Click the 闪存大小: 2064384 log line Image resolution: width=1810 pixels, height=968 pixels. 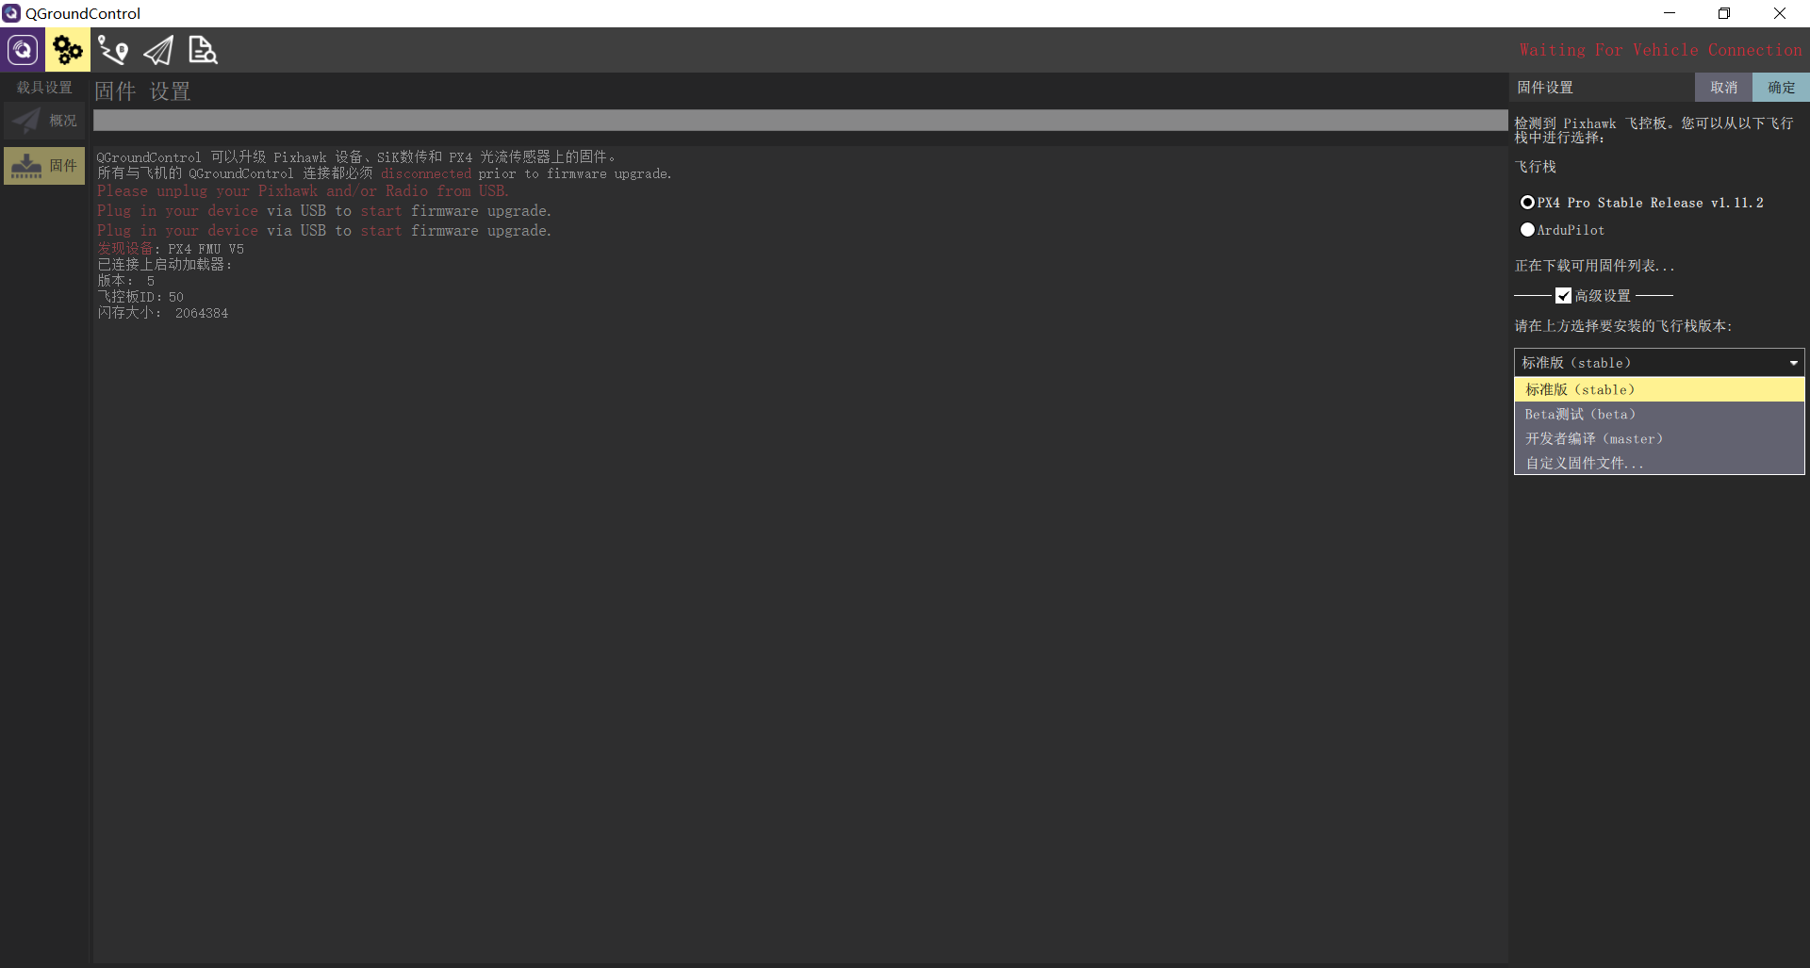(x=163, y=313)
